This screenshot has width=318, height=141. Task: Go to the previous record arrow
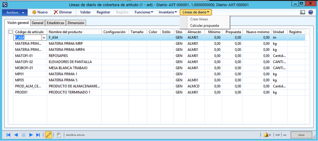16,135
